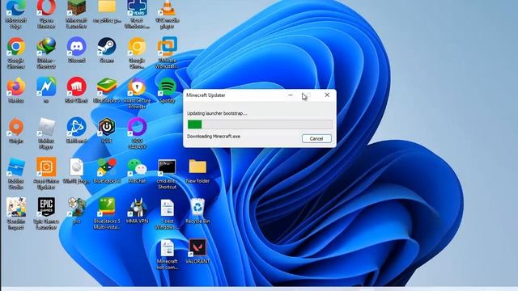Launch Spotify from the desktop
Image resolution: width=518 pixels, height=291 pixels.
click(x=168, y=90)
